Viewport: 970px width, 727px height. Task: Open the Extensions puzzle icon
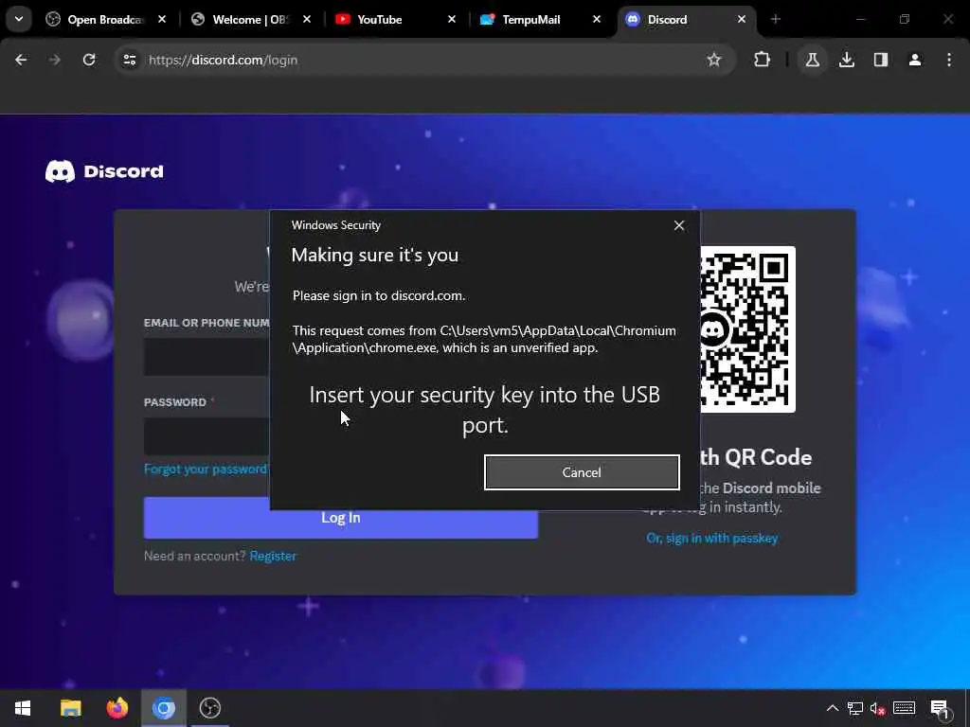point(763,60)
